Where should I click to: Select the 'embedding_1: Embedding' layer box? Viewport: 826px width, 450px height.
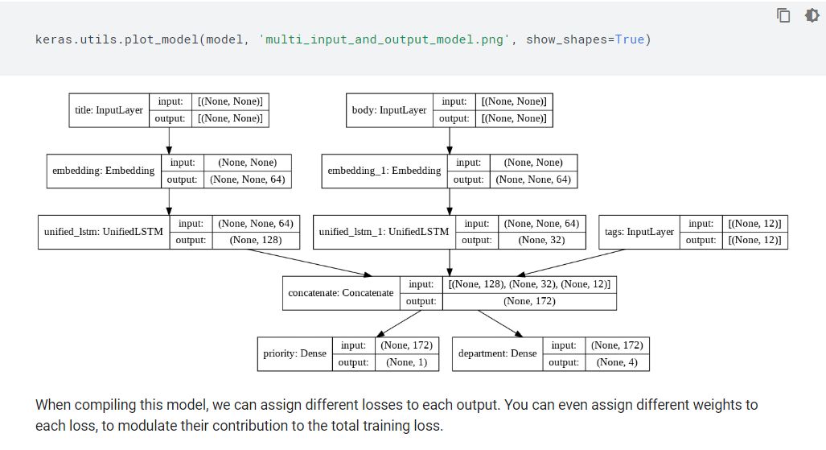[x=384, y=171]
